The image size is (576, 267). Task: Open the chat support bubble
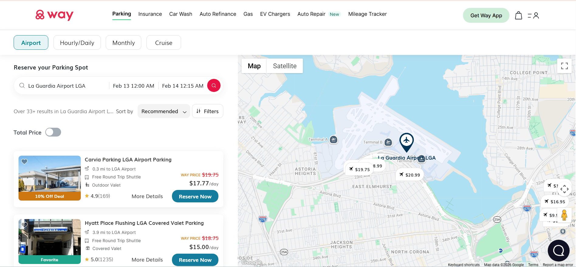[559, 251]
